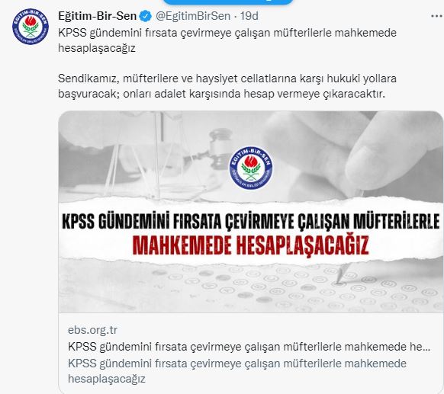Click the red MAHKEMEDE HESAPLAŞACAĞIZ headline
444x394 pixels.
pyautogui.click(x=251, y=245)
